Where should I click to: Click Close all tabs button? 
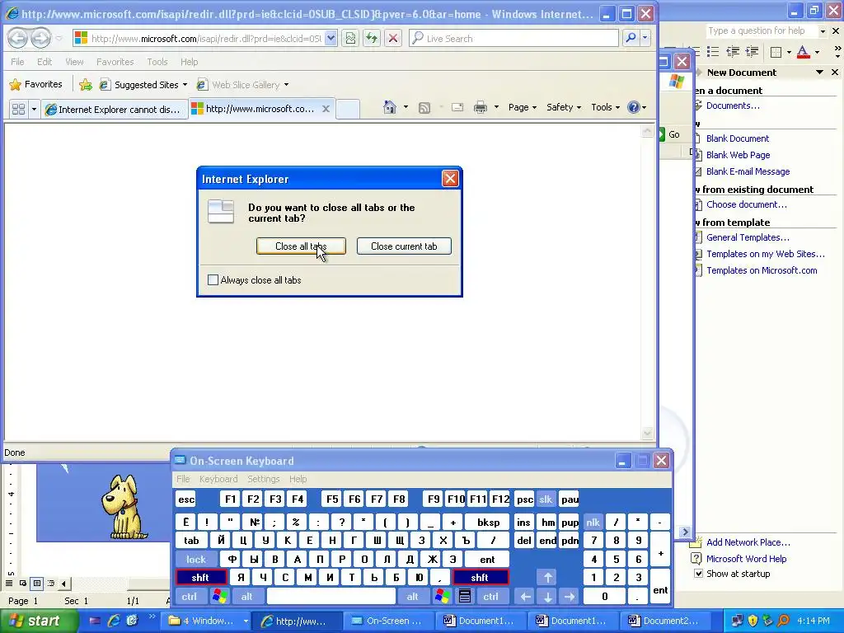click(x=301, y=246)
